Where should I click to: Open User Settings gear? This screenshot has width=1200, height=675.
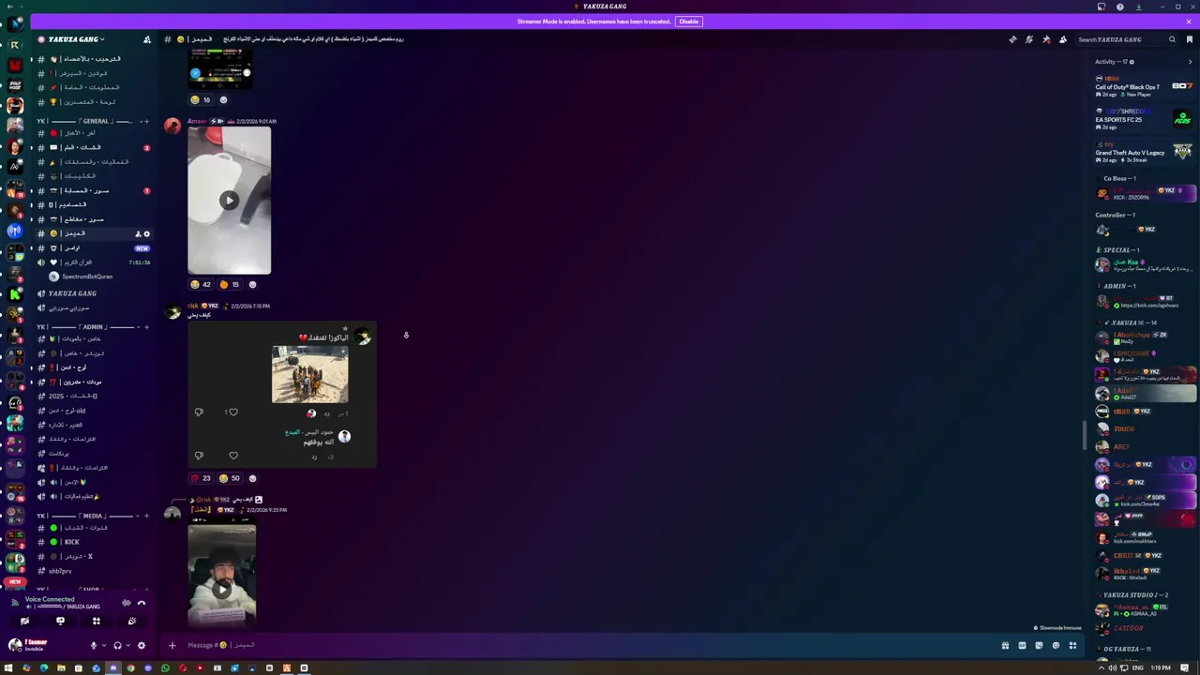pyautogui.click(x=142, y=645)
